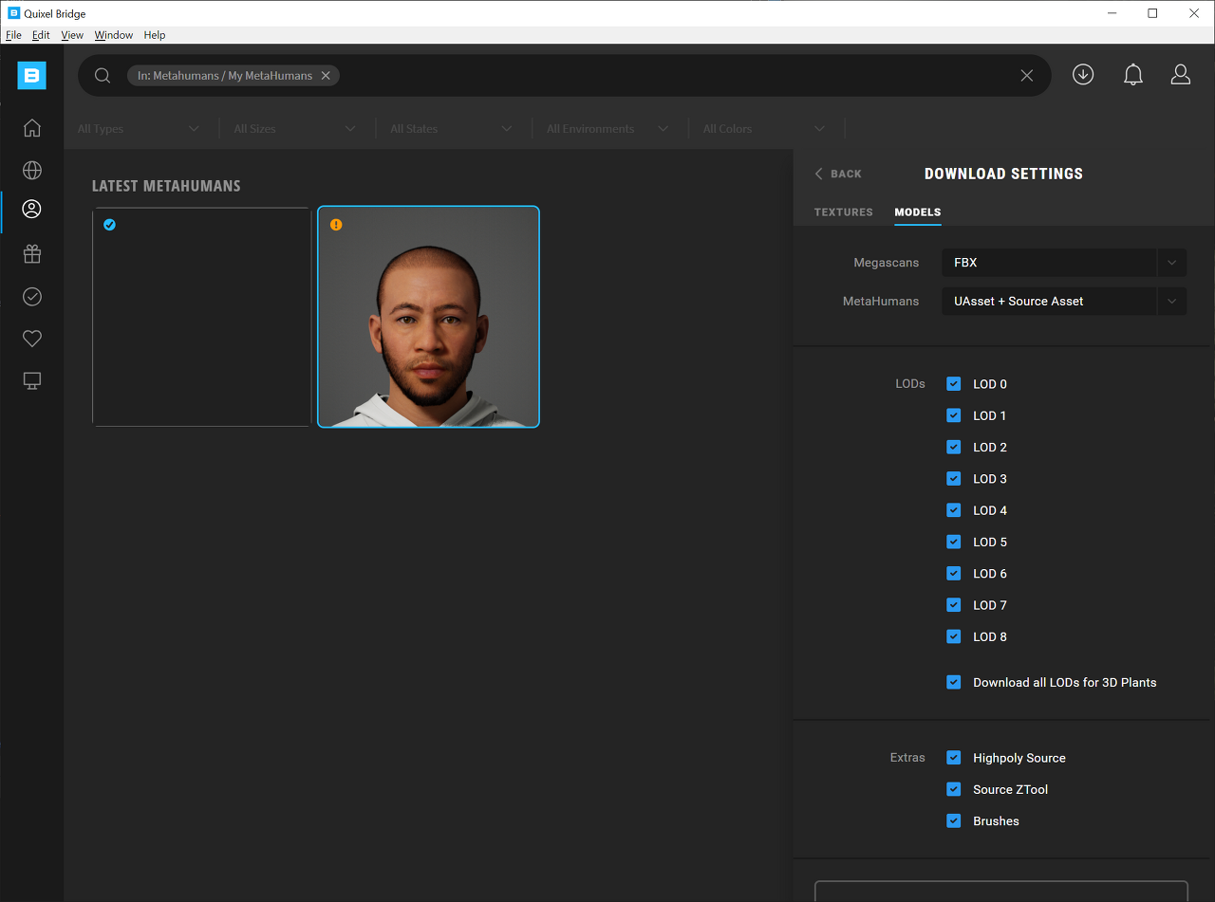Image resolution: width=1215 pixels, height=902 pixels.
Task: Select the MetaHumans person icon in the sidebar
Action: pos(32,209)
